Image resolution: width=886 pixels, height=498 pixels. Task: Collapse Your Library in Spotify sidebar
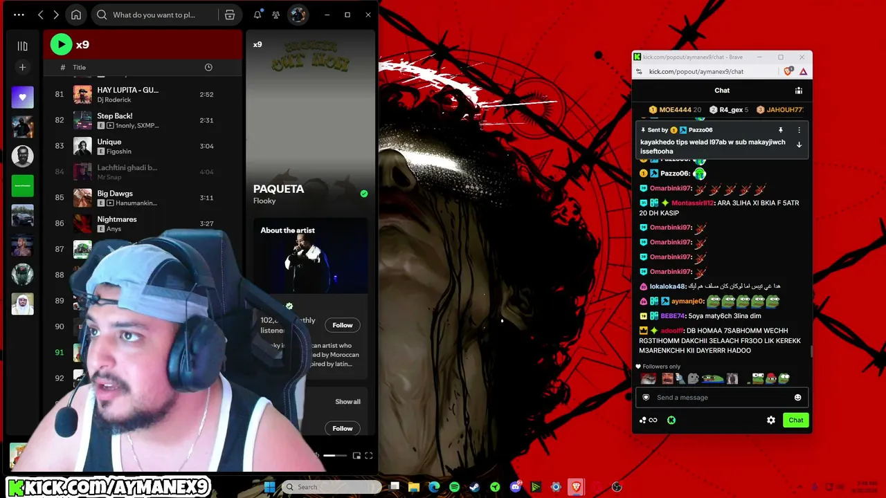pyautogui.click(x=22, y=46)
